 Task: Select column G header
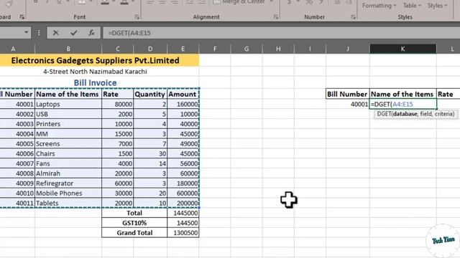[x=247, y=49]
